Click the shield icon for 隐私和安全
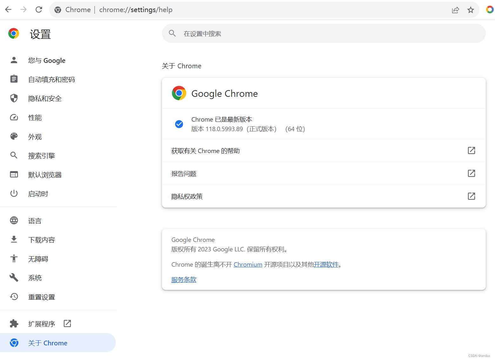Screen dimensions: 495x360 [x=14, y=98]
